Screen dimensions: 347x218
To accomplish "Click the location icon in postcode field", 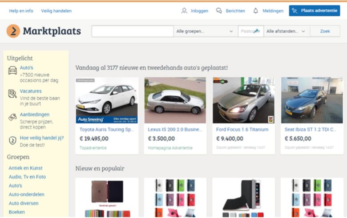I will [x=257, y=31].
